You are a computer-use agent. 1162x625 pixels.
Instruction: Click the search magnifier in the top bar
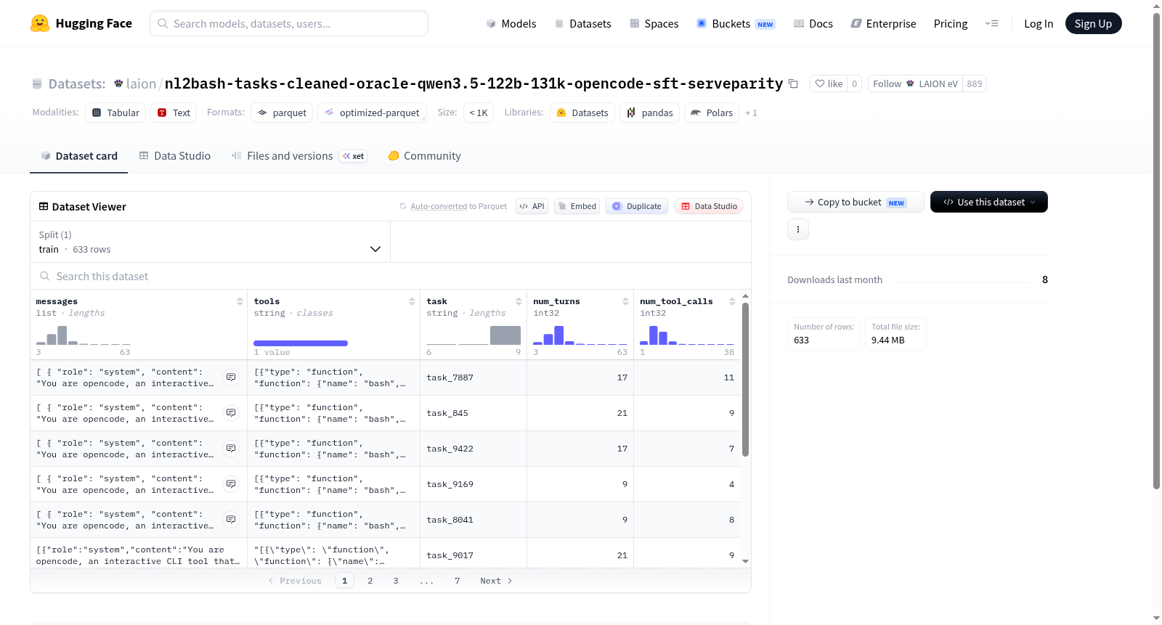click(163, 23)
